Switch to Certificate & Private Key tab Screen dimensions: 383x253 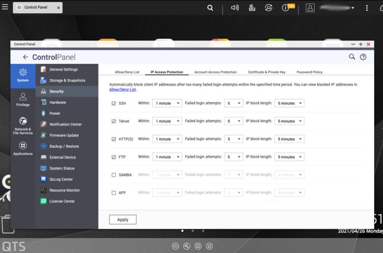[x=267, y=72]
